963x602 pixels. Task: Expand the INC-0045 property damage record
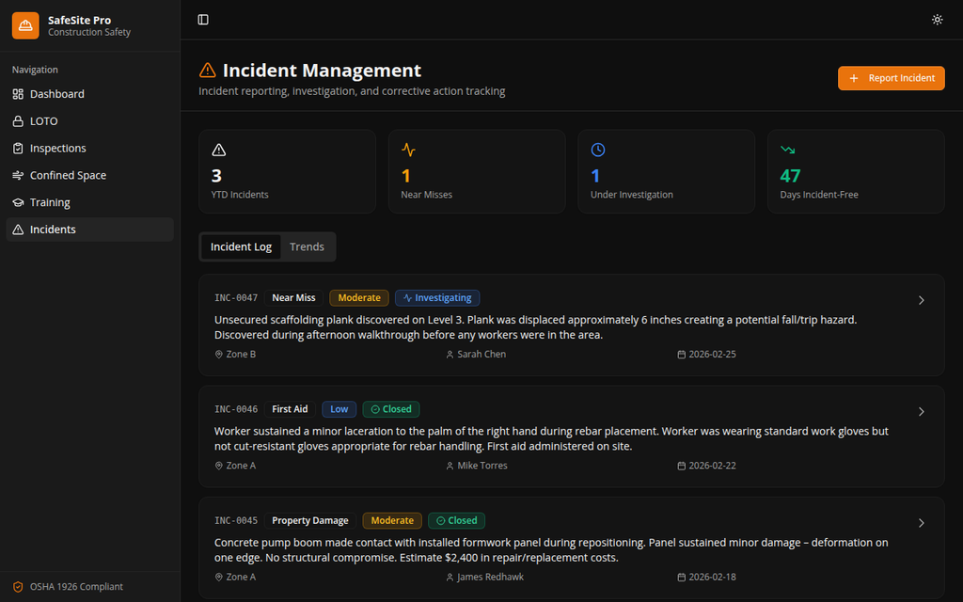(921, 523)
